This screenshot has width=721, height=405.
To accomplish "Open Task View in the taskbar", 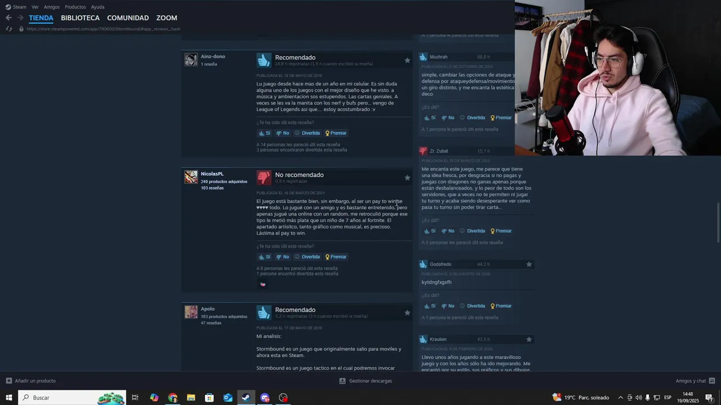I will click(x=135, y=398).
